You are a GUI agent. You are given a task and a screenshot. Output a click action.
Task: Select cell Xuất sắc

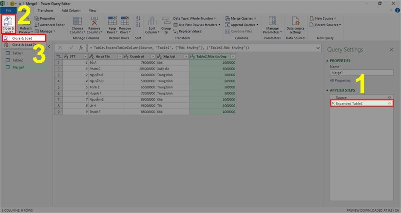(173, 69)
